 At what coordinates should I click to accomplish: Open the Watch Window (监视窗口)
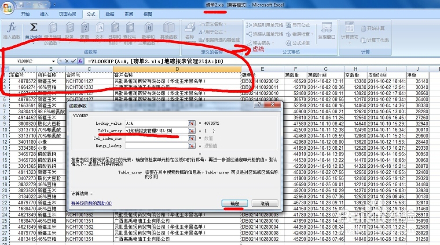[x=326, y=31]
